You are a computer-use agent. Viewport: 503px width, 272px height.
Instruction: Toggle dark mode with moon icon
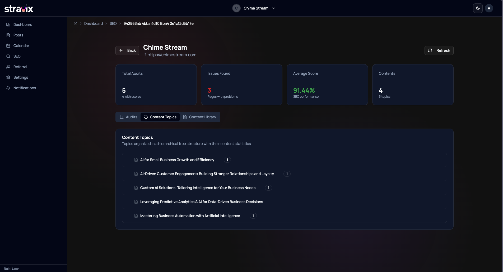pyautogui.click(x=478, y=8)
